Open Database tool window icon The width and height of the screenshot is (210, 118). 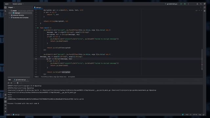click(x=204, y=11)
